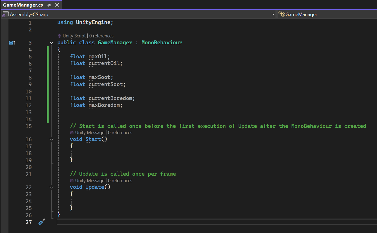Viewport: 377px width, 233px height.
Task: Click the inheritance margin icon on line 3
Action: pyautogui.click(x=12, y=43)
